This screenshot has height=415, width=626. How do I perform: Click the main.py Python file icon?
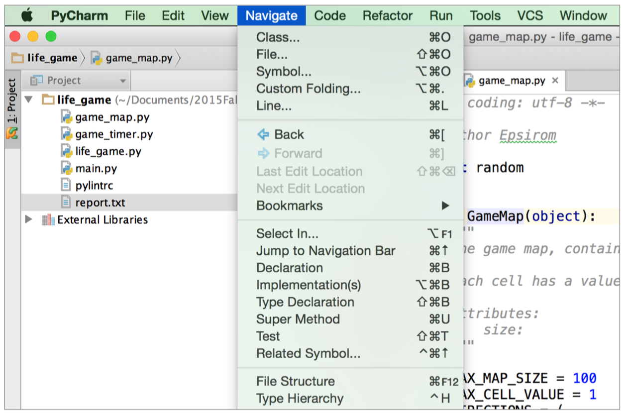point(67,168)
